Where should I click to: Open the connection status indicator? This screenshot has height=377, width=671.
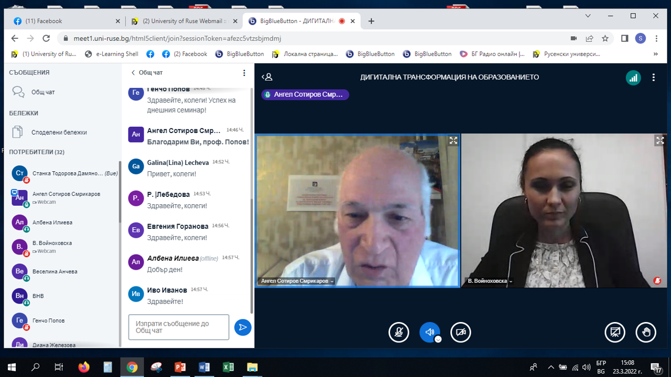click(x=633, y=77)
